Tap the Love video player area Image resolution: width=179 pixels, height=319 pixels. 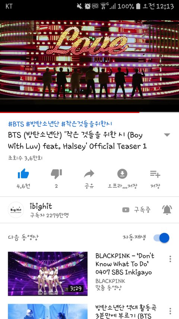click(x=89, y=66)
